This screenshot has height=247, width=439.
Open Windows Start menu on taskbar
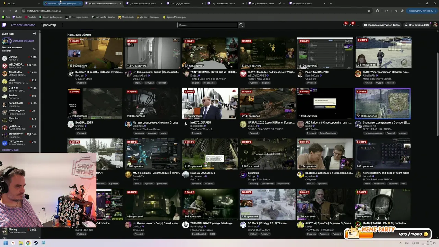pyautogui.click(x=5, y=243)
